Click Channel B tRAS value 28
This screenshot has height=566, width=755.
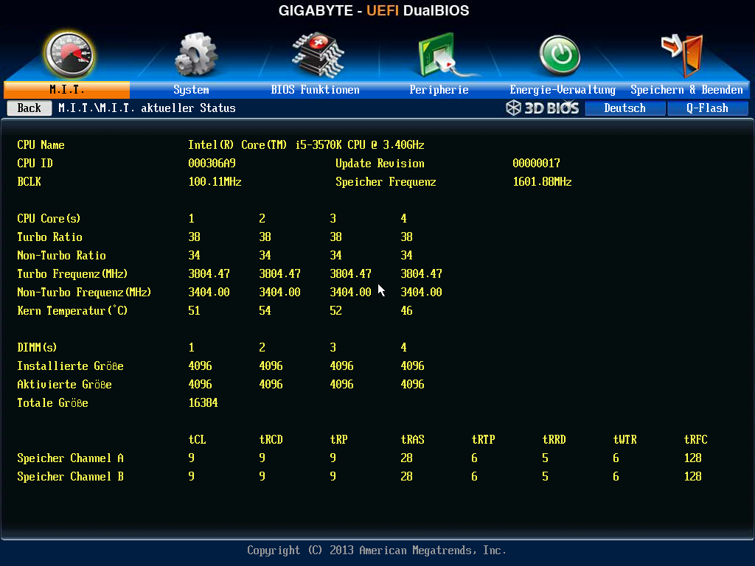[406, 477]
